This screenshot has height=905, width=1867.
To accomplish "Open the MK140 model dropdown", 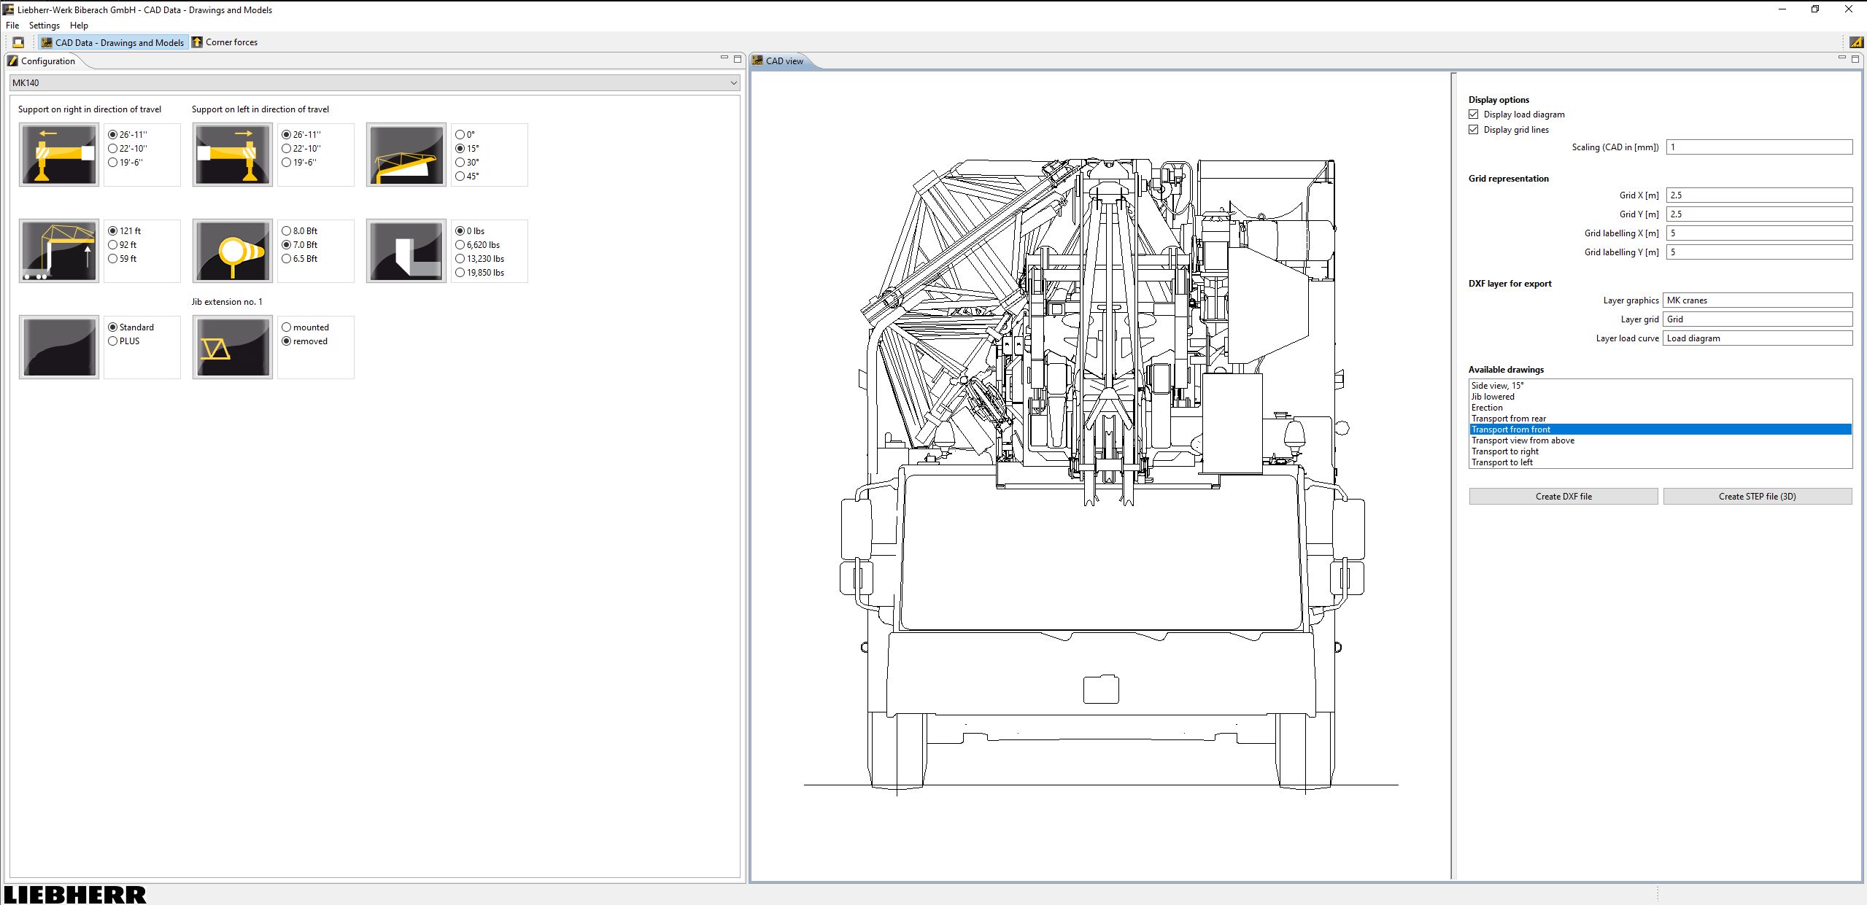I will (x=733, y=82).
